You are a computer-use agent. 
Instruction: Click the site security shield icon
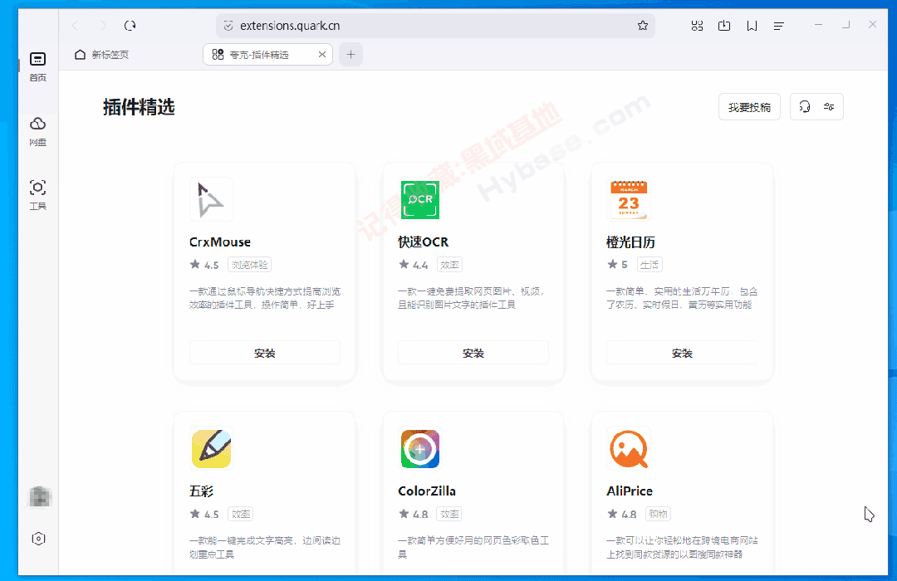tap(228, 26)
